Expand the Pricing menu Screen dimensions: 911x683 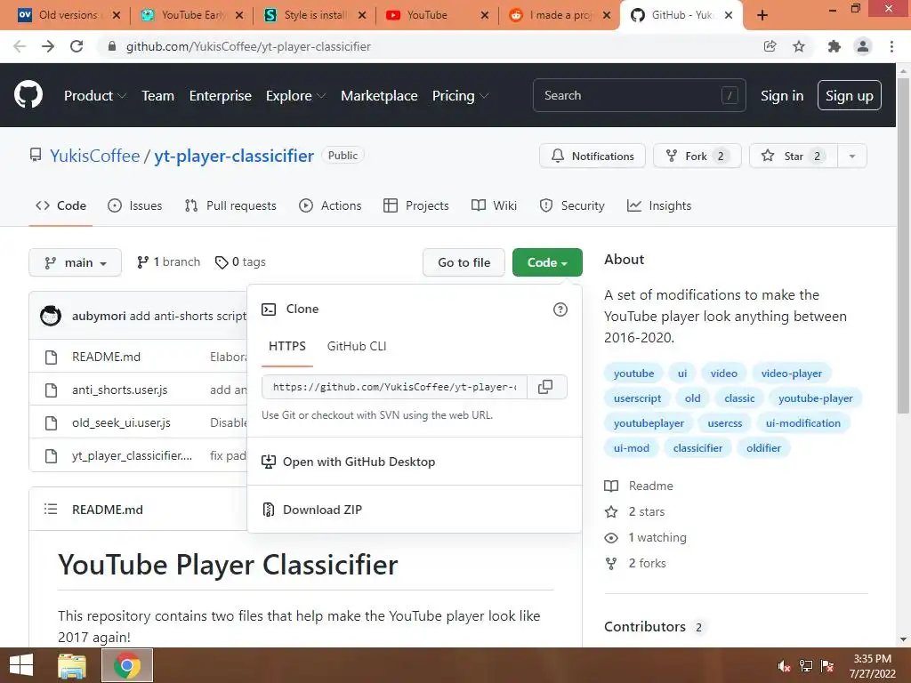point(460,96)
